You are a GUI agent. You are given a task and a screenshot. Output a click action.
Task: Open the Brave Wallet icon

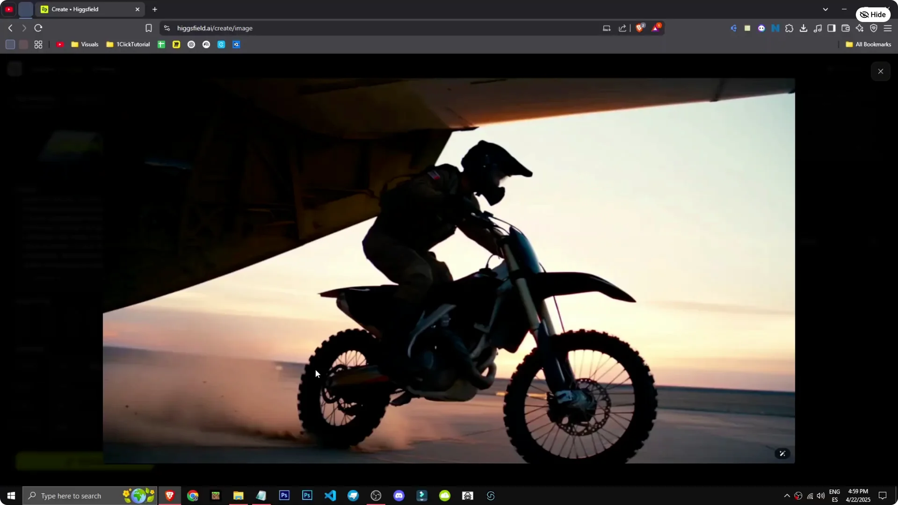click(x=846, y=28)
